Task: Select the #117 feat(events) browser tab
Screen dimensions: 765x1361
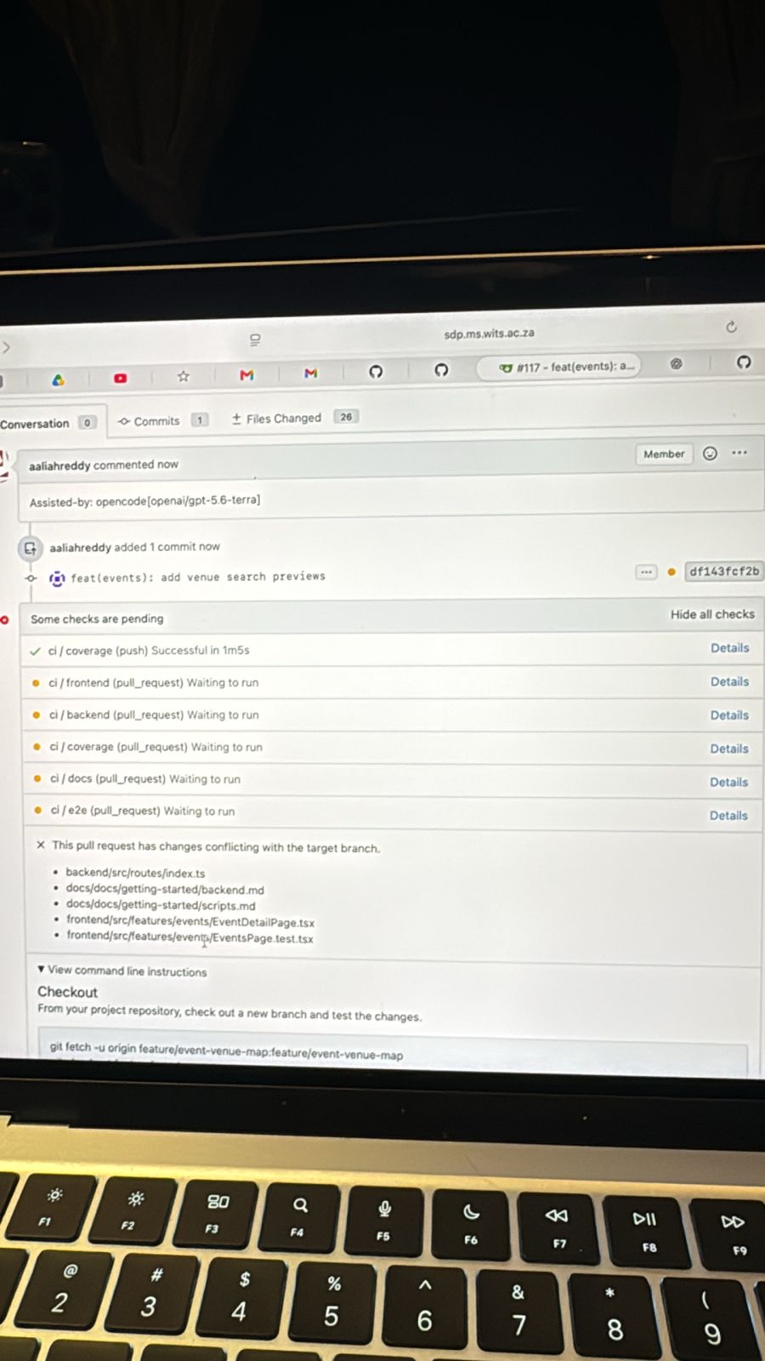Action: tap(558, 367)
